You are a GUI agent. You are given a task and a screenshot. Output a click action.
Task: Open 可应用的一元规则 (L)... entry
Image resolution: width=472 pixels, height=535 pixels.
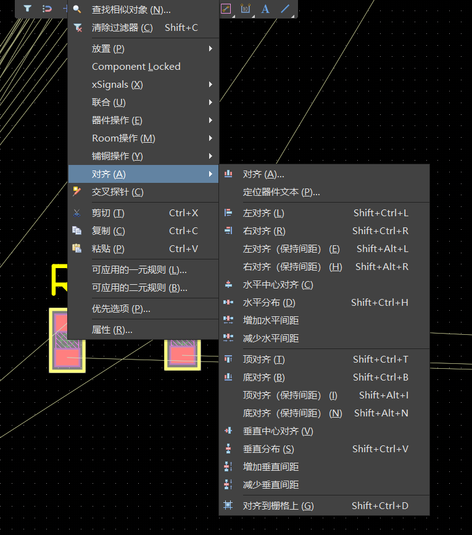click(x=143, y=270)
